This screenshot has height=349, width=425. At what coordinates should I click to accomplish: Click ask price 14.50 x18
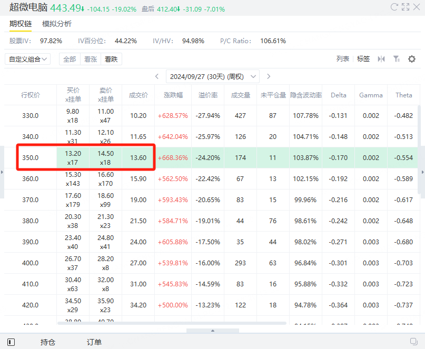[x=105, y=158]
